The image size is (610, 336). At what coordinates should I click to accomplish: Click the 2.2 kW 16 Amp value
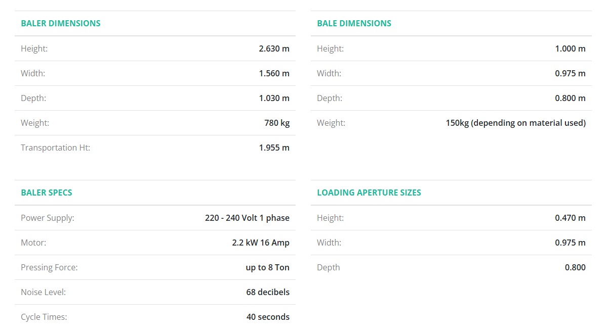tap(261, 243)
